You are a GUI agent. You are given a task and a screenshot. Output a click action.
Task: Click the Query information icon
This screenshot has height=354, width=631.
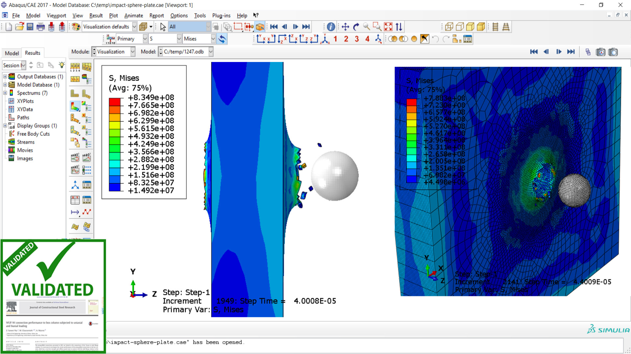coord(331,27)
